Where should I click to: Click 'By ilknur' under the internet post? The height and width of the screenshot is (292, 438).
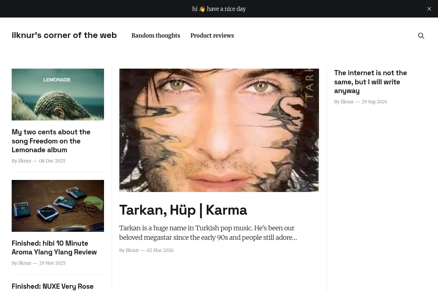click(344, 102)
